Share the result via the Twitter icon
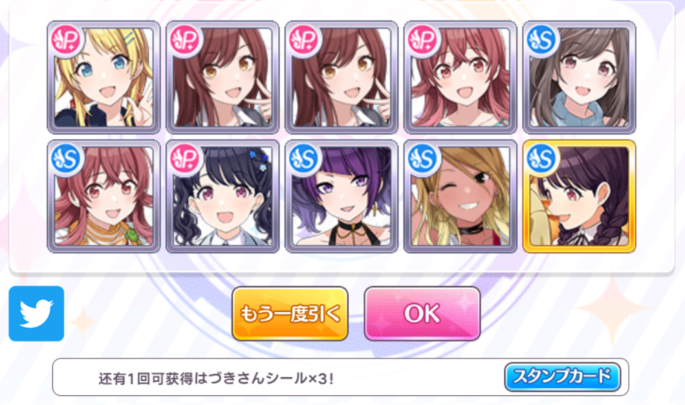Viewport: 685px width, 405px height. click(36, 314)
